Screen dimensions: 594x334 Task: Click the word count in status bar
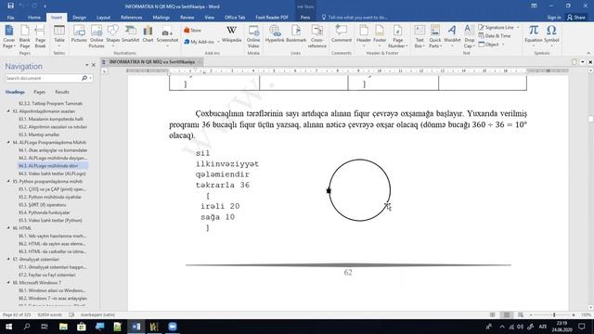50,315
